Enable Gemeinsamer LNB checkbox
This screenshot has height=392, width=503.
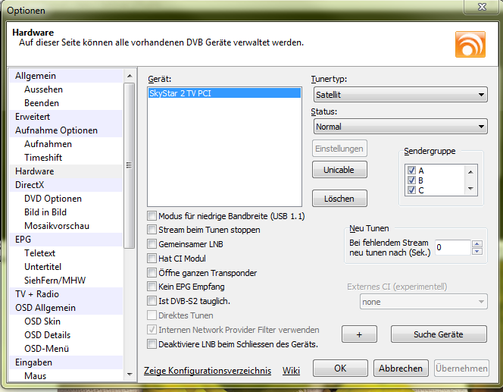[152, 244]
